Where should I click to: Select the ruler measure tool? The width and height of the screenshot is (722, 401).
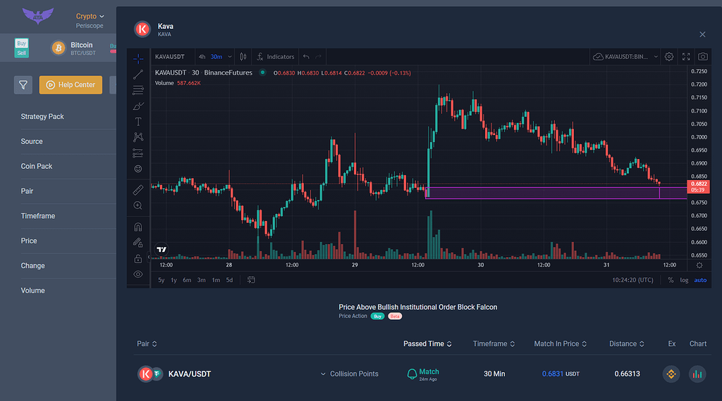click(x=138, y=189)
